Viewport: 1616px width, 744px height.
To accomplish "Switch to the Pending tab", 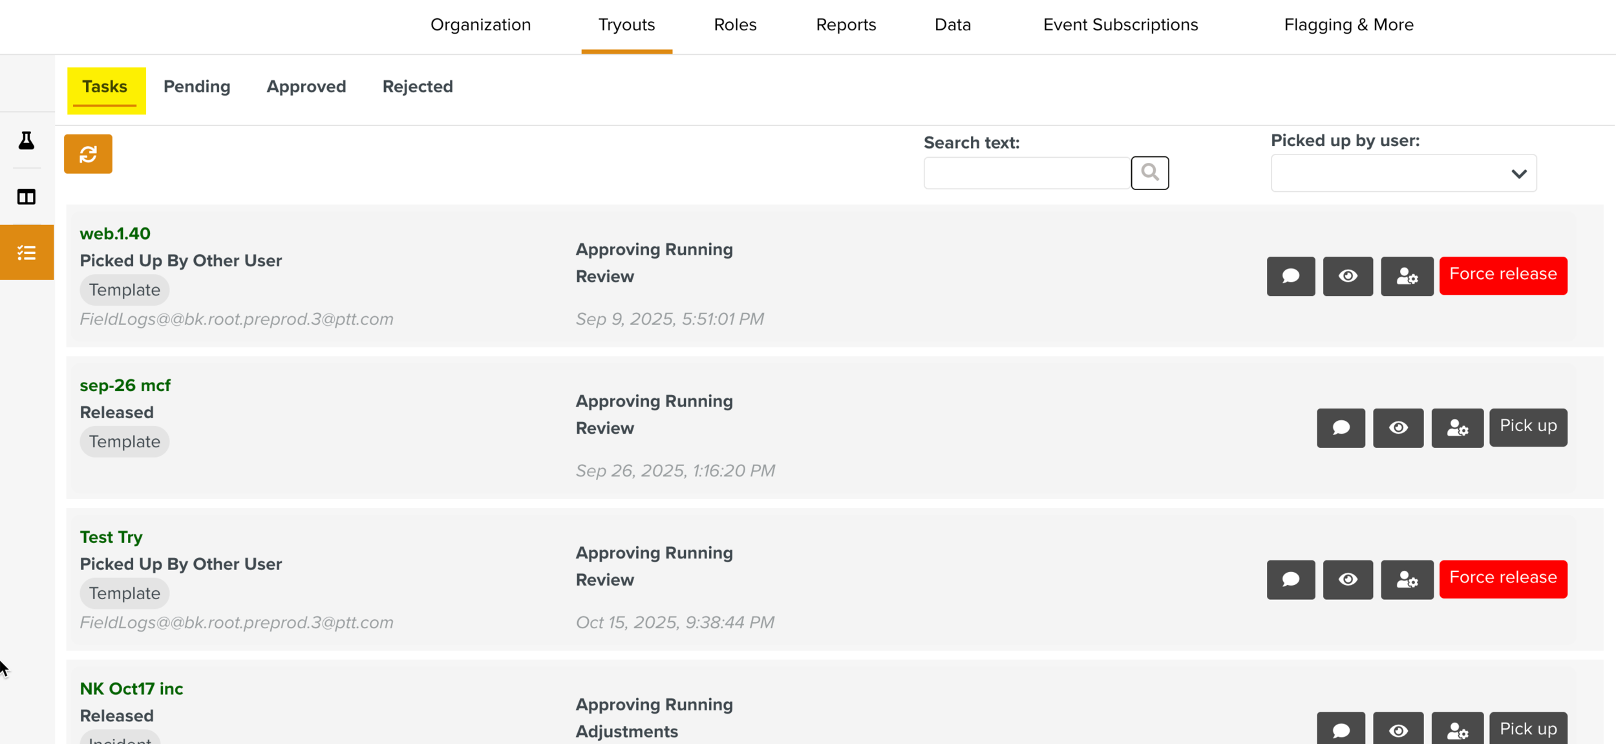I will click(x=197, y=87).
